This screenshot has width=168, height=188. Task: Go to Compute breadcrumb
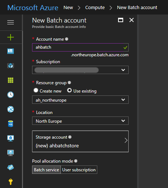pyautogui.click(x=95, y=8)
